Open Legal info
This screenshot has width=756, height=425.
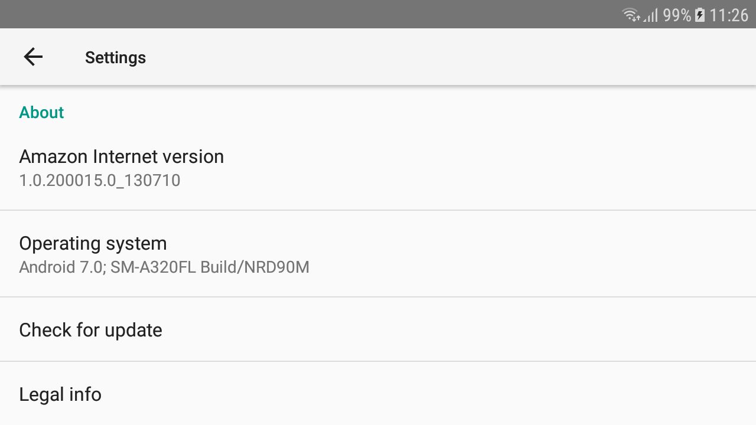[60, 394]
